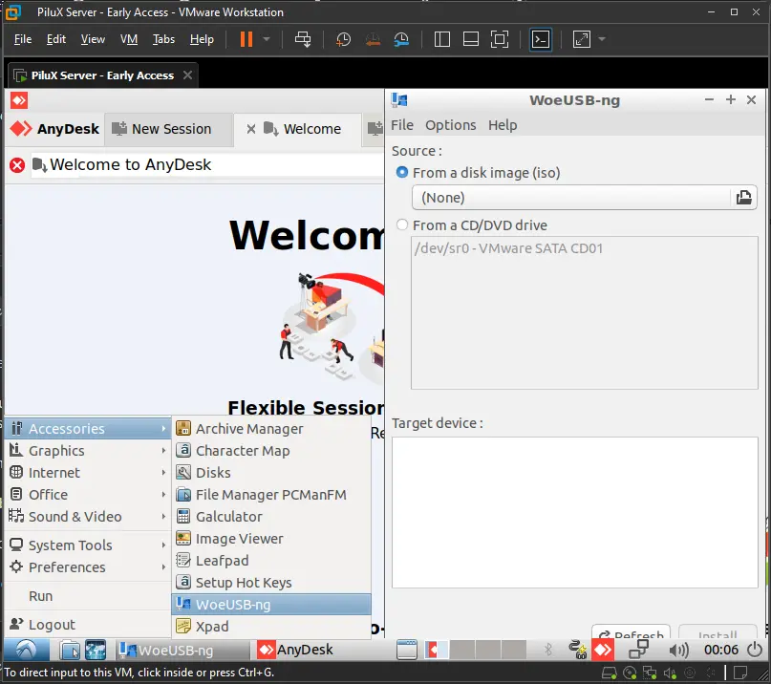Select From a disk image (iso) radio

point(402,172)
